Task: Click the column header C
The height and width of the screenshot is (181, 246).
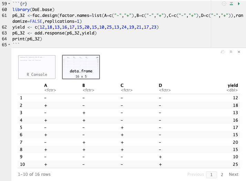Action: click(x=122, y=86)
